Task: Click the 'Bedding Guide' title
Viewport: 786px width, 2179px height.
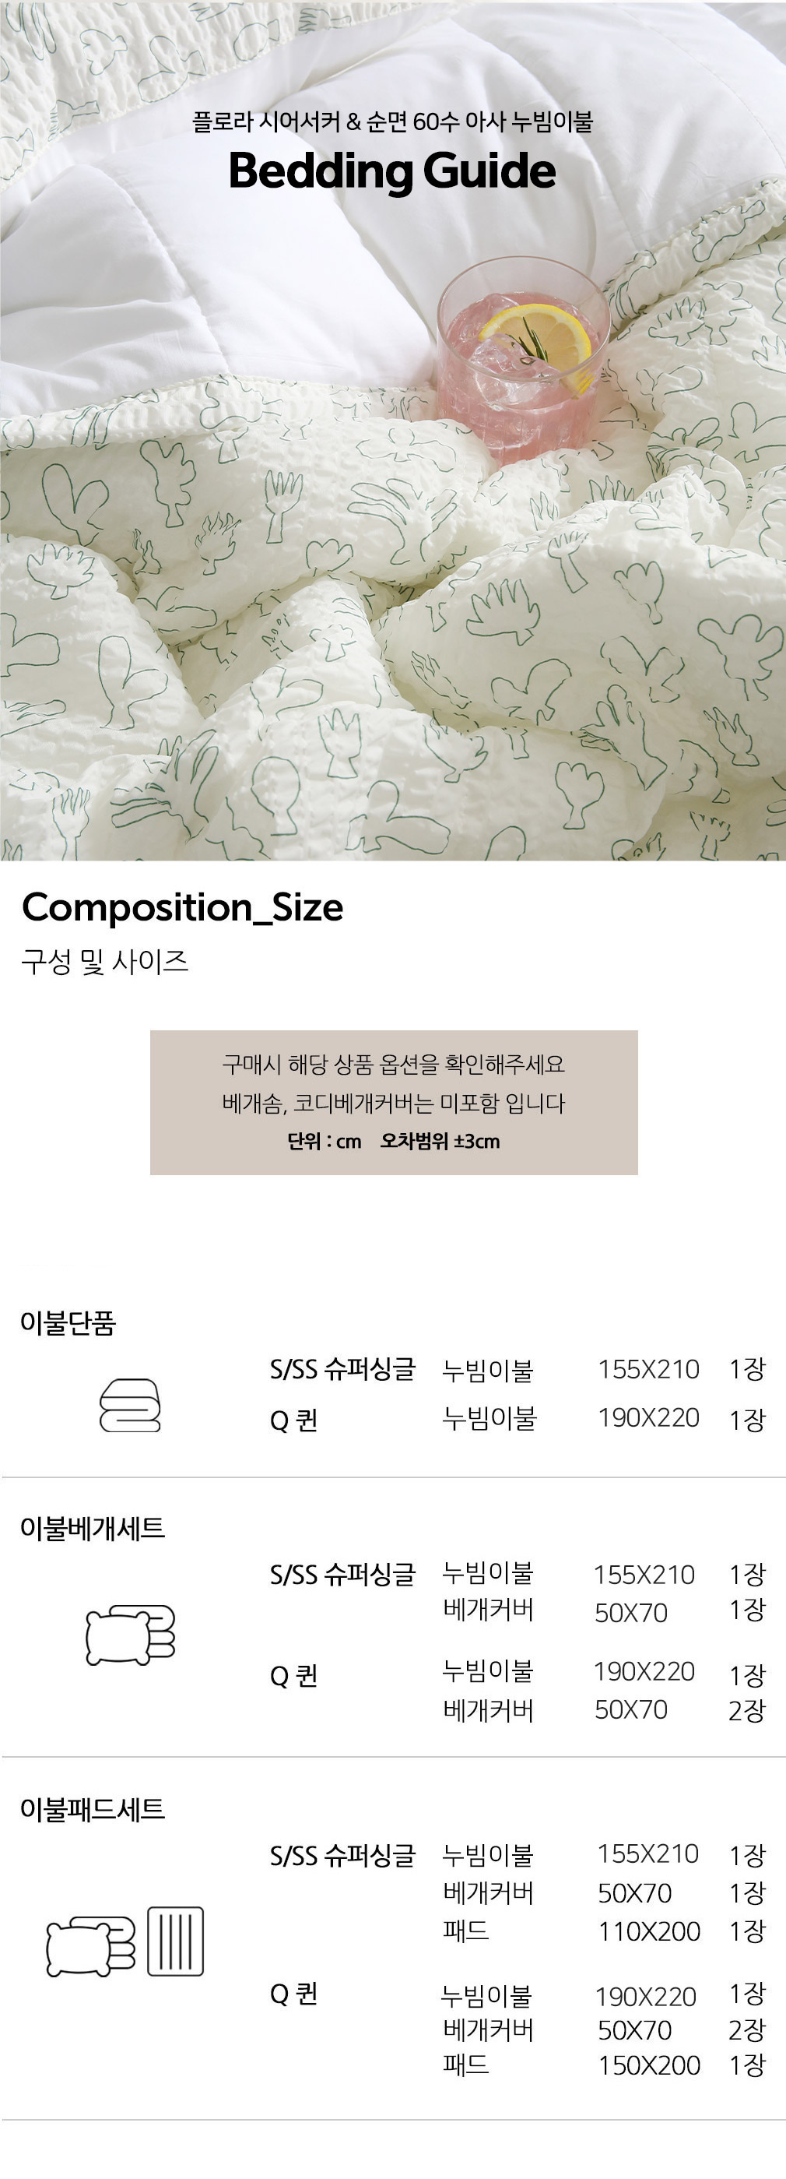Action: (392, 171)
